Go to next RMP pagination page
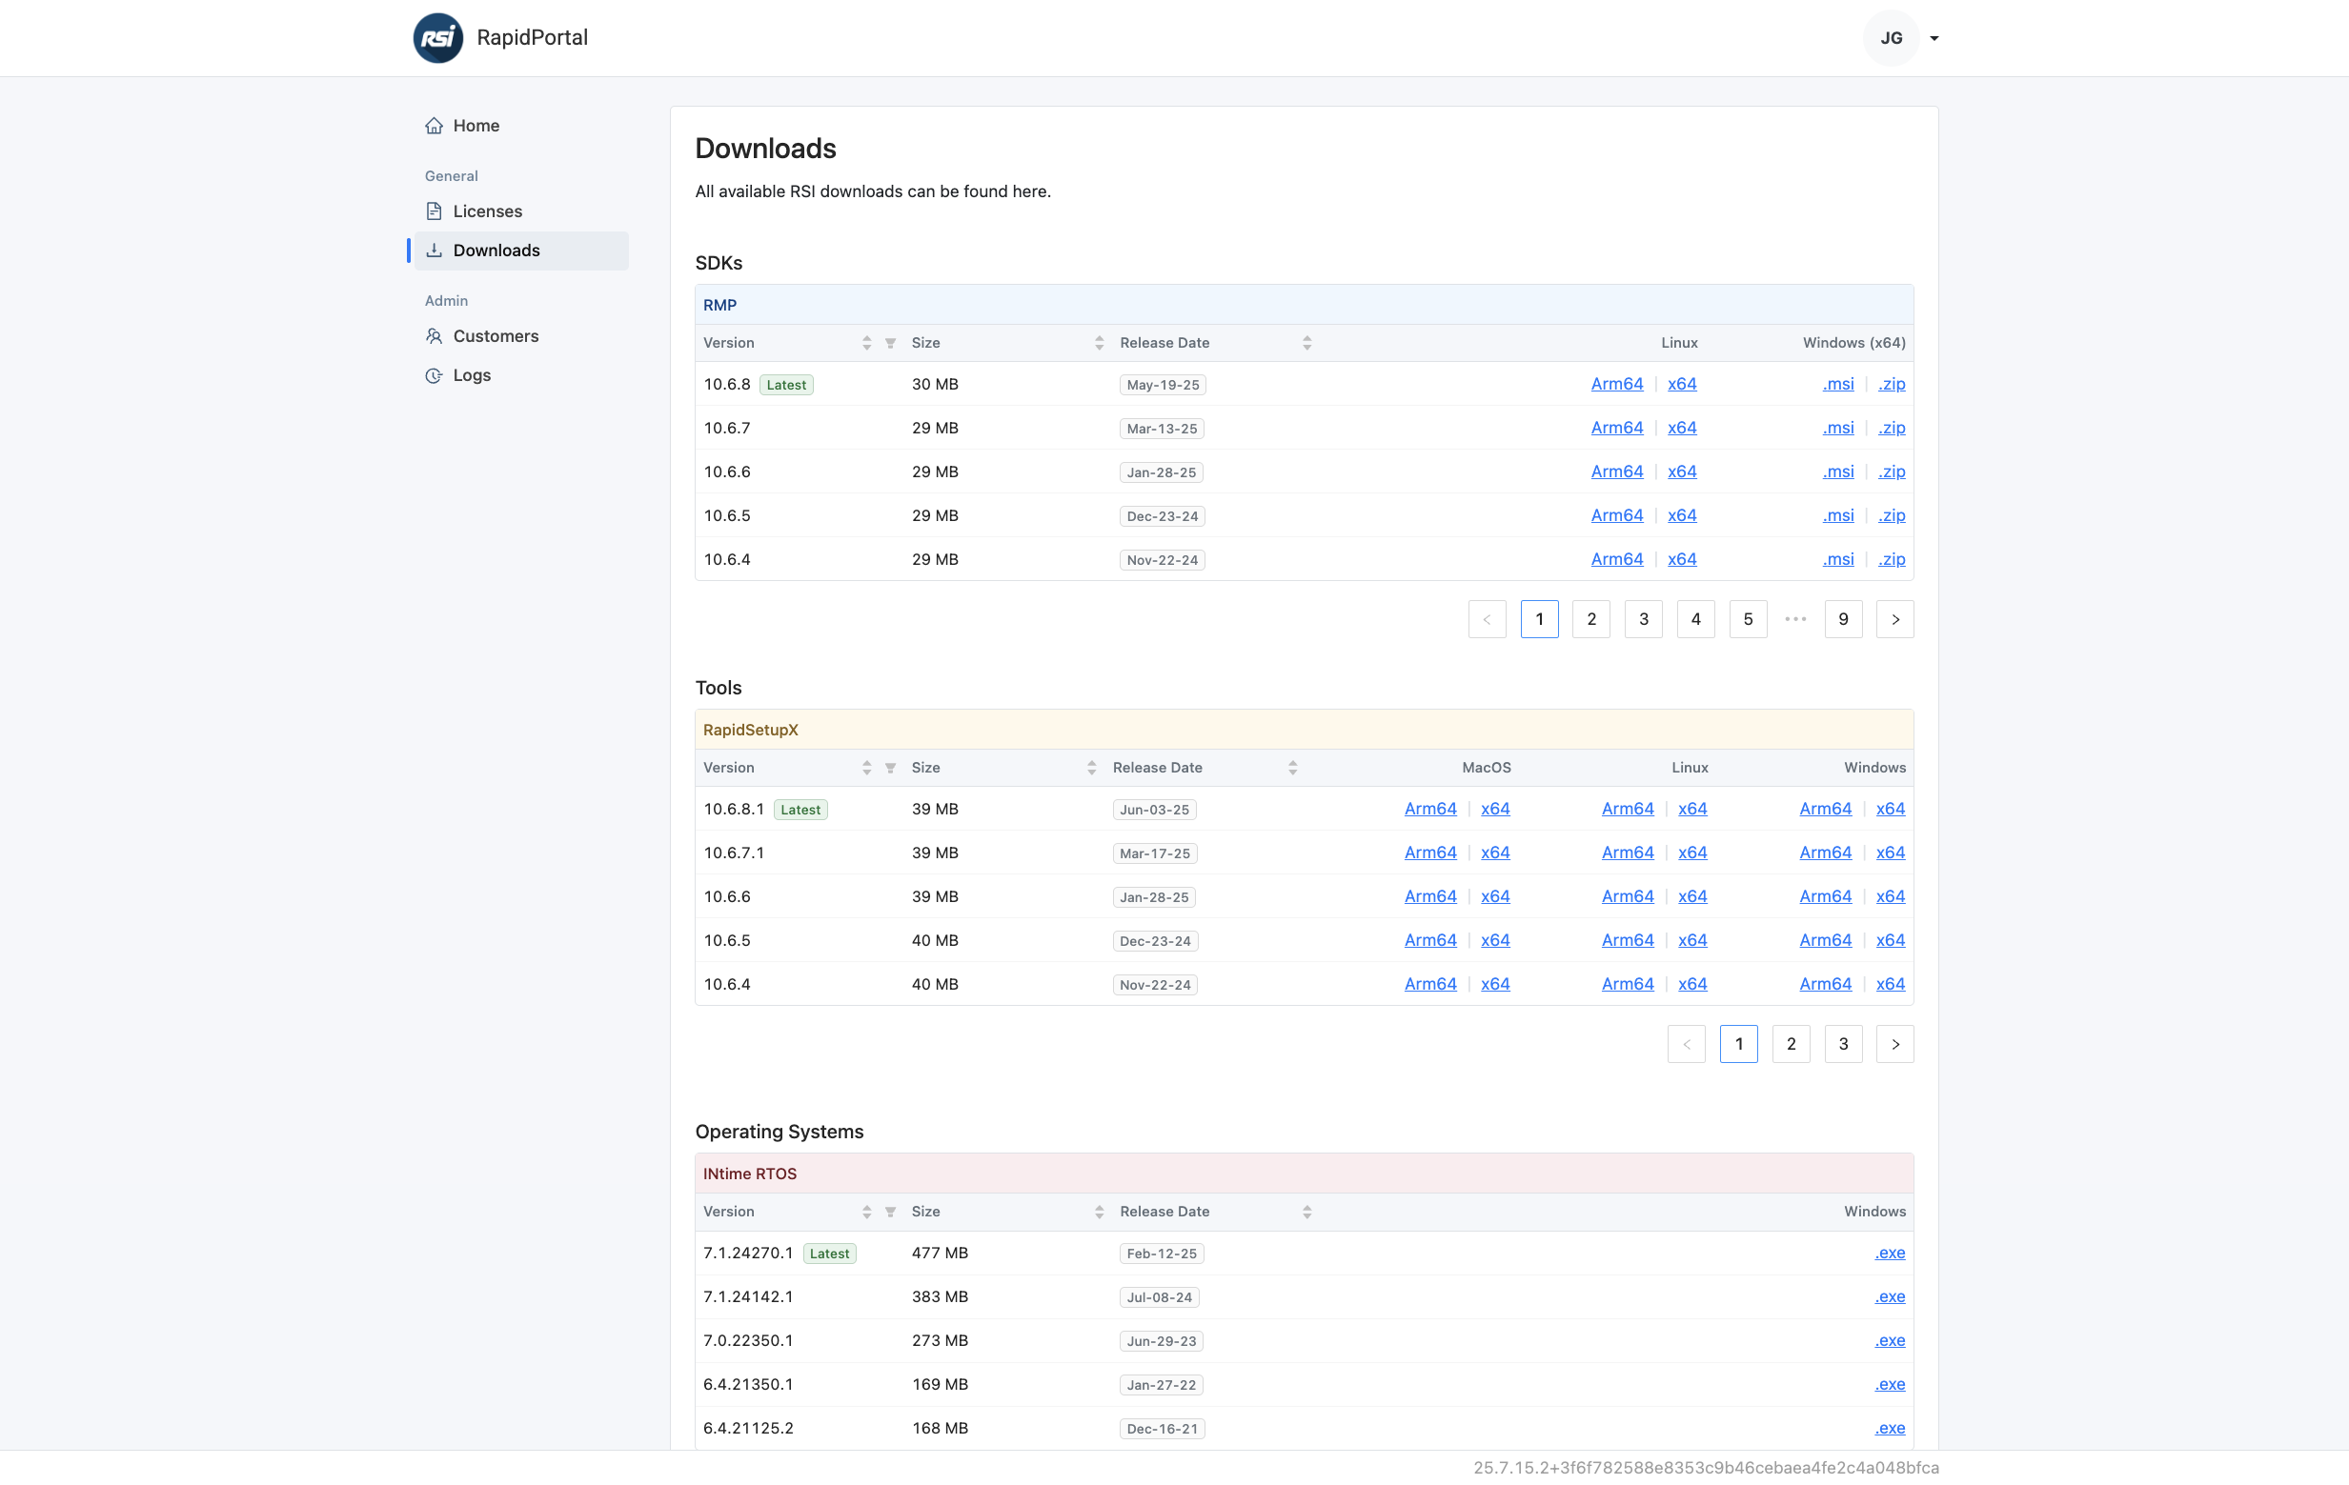Image resolution: width=2349 pixels, height=1485 pixels. point(1894,619)
